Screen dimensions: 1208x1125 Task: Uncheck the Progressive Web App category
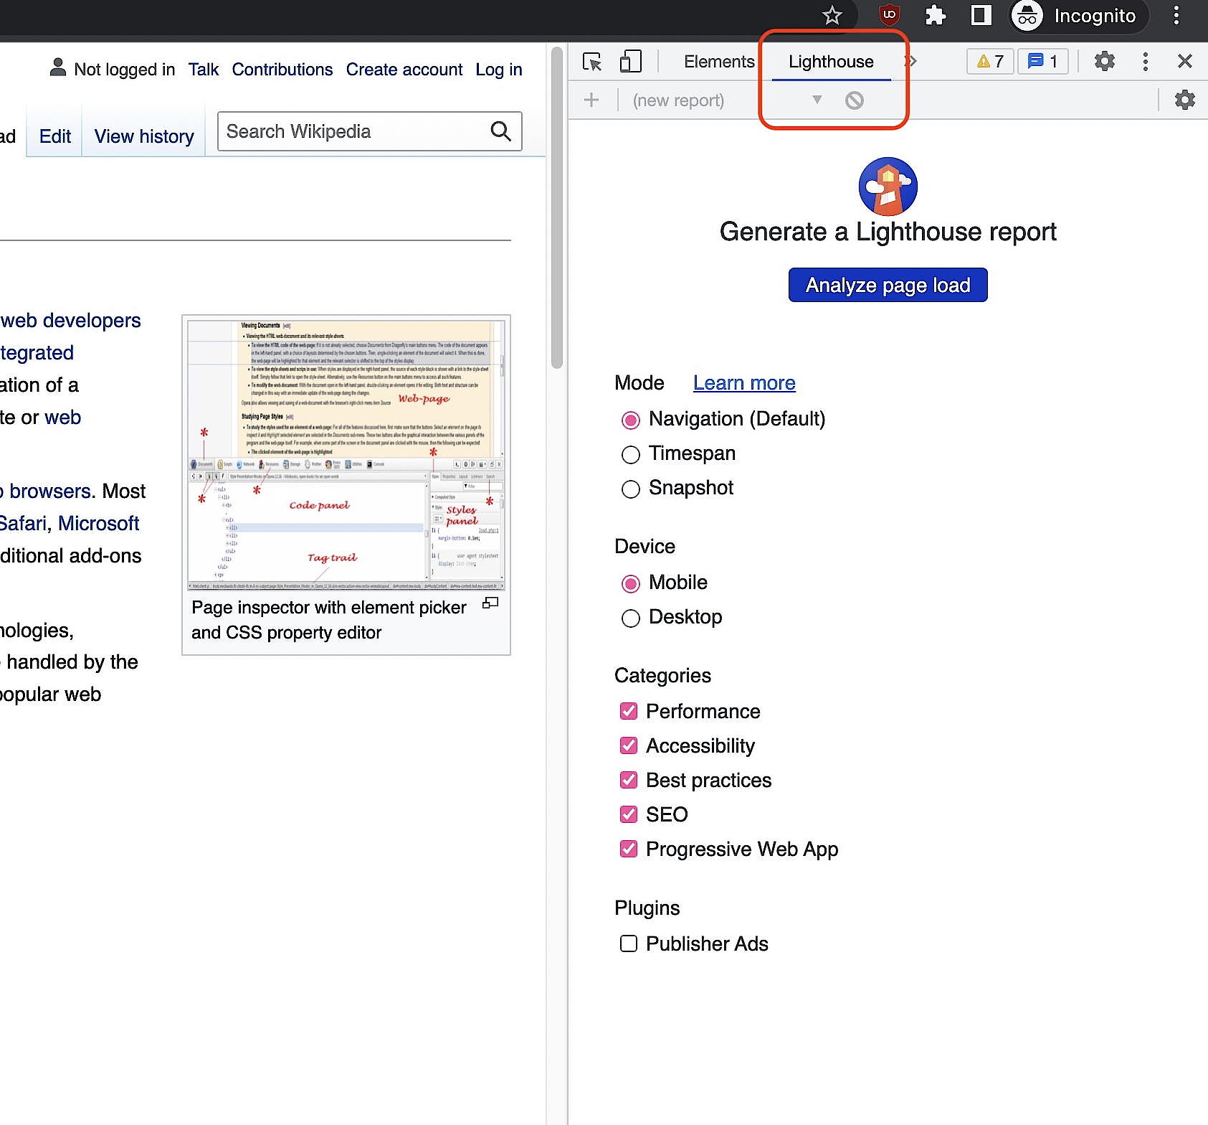pos(629,849)
